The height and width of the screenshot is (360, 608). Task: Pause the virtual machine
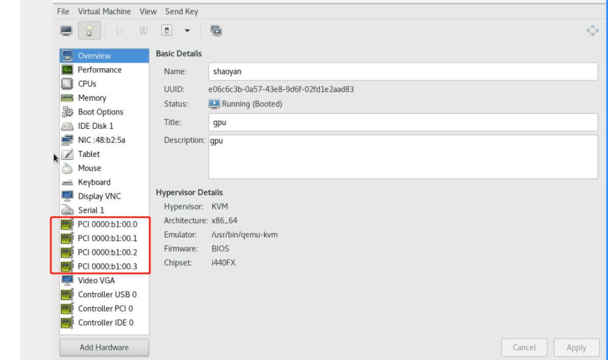click(x=143, y=31)
